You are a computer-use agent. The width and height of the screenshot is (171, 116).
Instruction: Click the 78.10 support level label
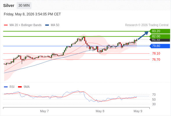click(156, 53)
